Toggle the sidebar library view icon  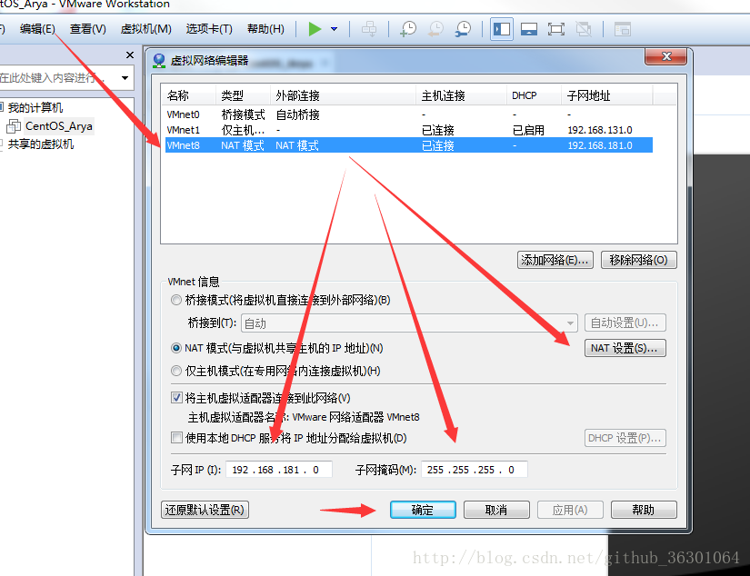pos(502,29)
